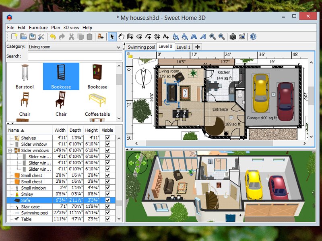
Task: Open the Furniture menu
Action: 38,27
